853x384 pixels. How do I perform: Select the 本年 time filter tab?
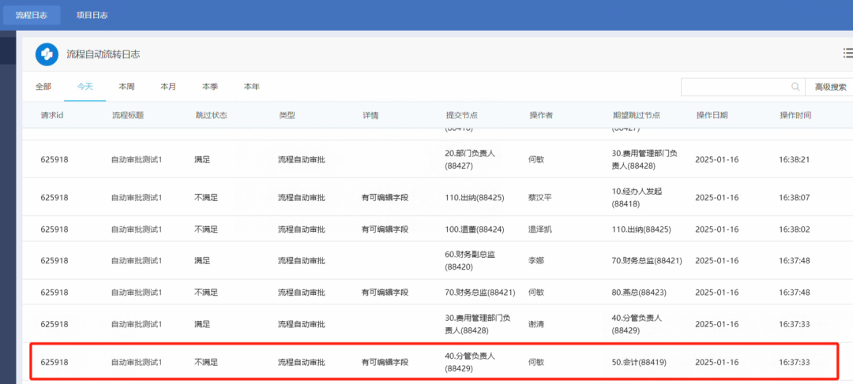251,87
